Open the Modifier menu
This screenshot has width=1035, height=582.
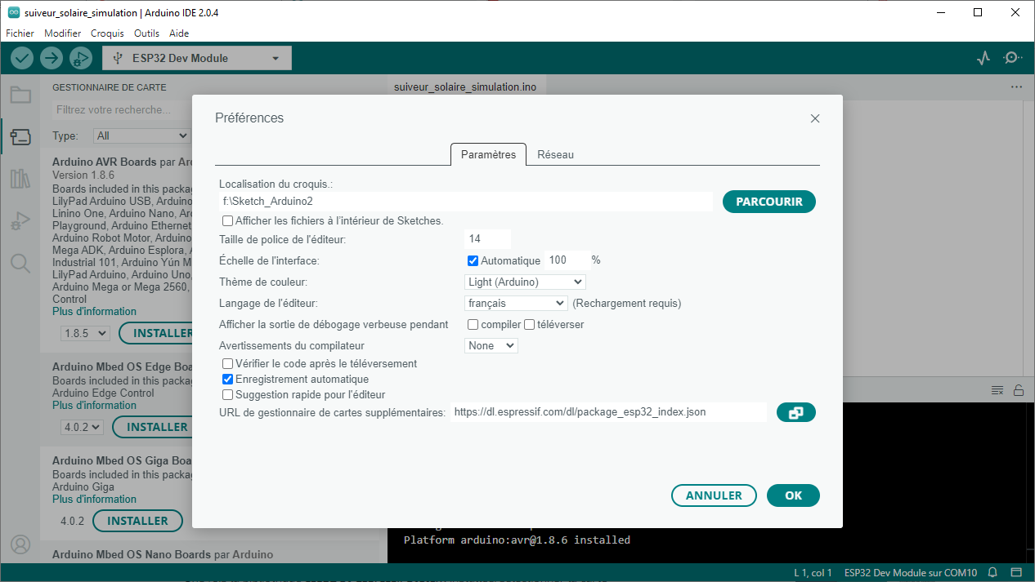pos(63,33)
